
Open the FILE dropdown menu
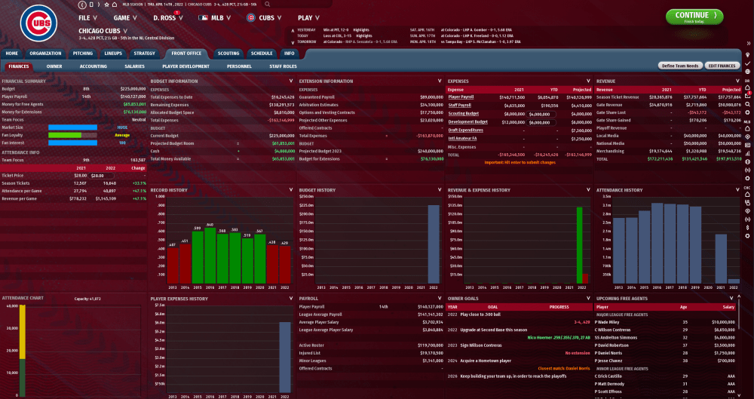click(x=87, y=17)
